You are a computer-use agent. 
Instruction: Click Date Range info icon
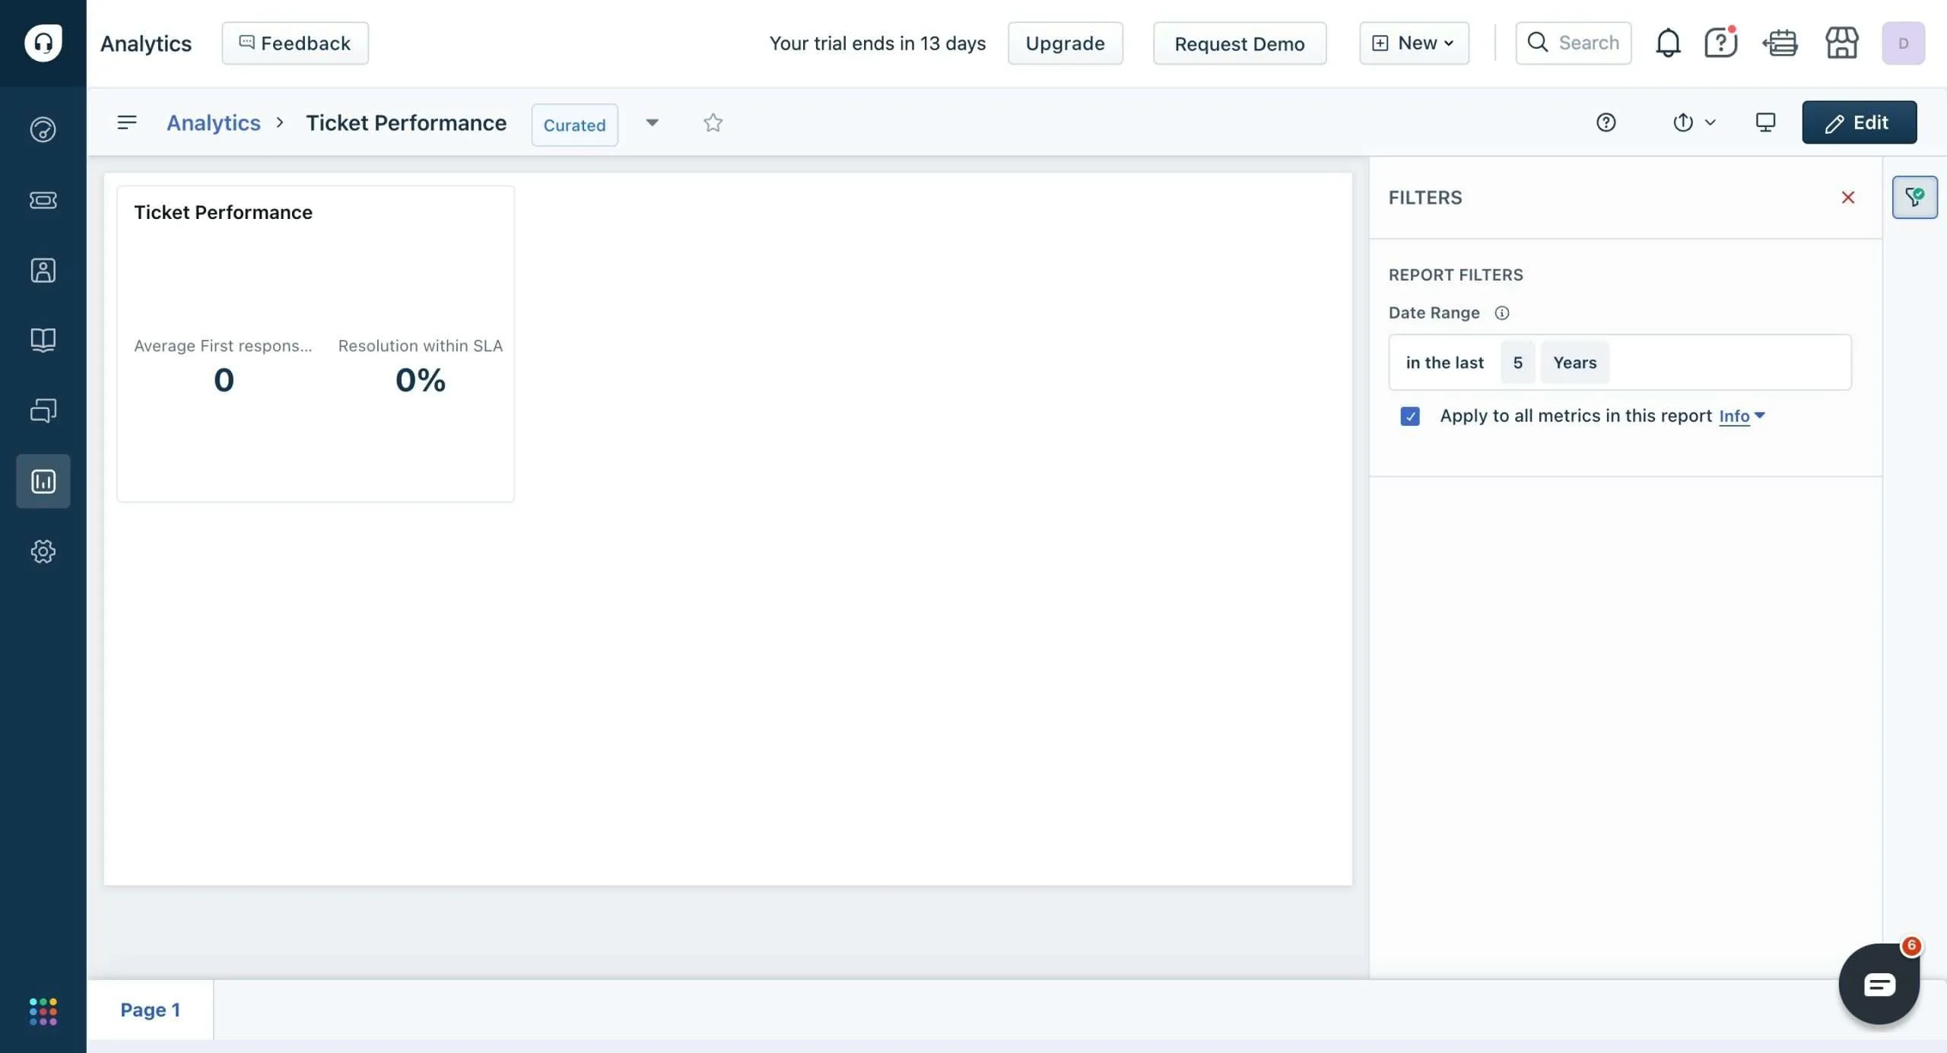tap(1501, 313)
